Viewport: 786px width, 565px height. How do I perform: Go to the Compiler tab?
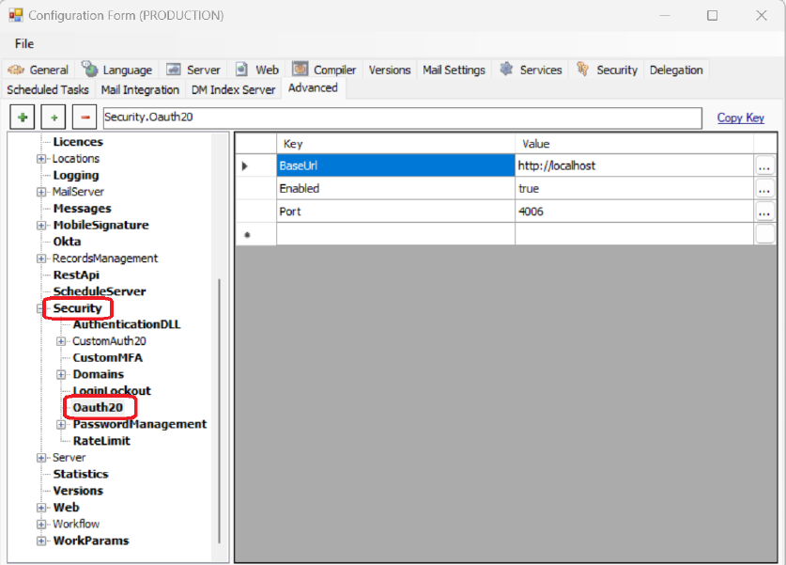tap(324, 70)
